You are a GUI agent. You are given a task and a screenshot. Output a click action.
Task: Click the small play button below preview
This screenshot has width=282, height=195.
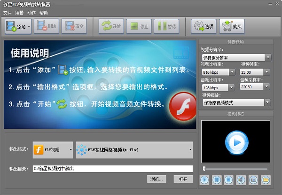pos(204,179)
